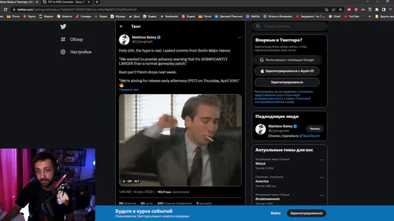Open the tweet's three-dot more menu
Viewport: 394px width, 221px height.
coord(239,37)
